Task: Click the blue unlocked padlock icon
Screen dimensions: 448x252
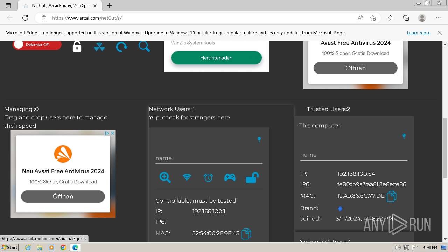Action: [x=252, y=177]
